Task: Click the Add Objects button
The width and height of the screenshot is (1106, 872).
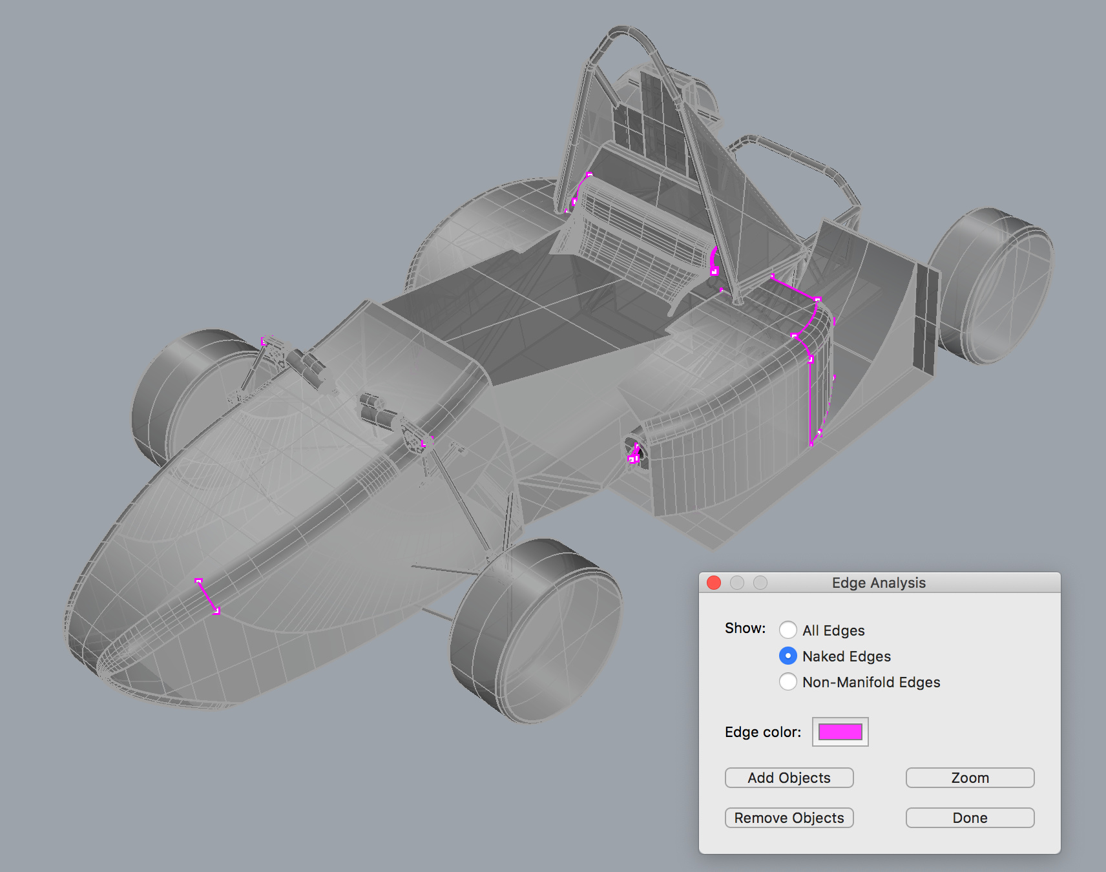Action: pos(789,778)
